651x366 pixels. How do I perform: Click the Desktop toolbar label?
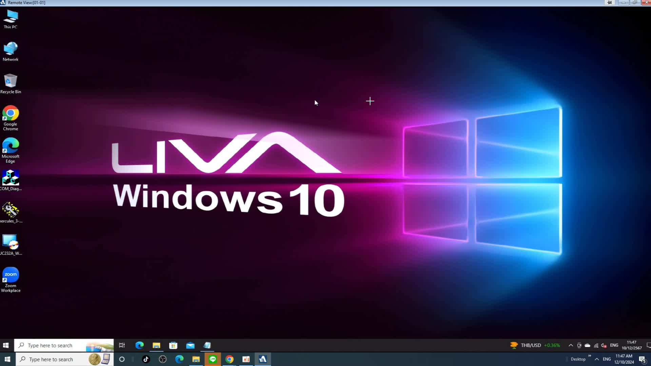click(578, 359)
